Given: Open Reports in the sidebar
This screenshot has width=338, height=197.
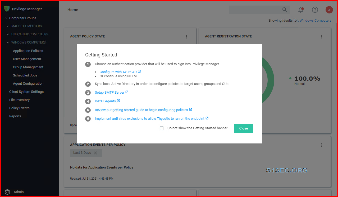Looking at the screenshot, I should tap(15, 116).
